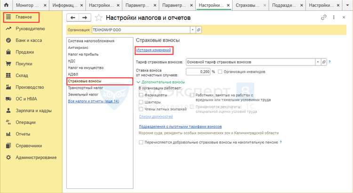Image resolution: width=353 pixels, height=193 pixels.
Task: Collapse the Дополнительные взносы section
Action: coord(161,82)
